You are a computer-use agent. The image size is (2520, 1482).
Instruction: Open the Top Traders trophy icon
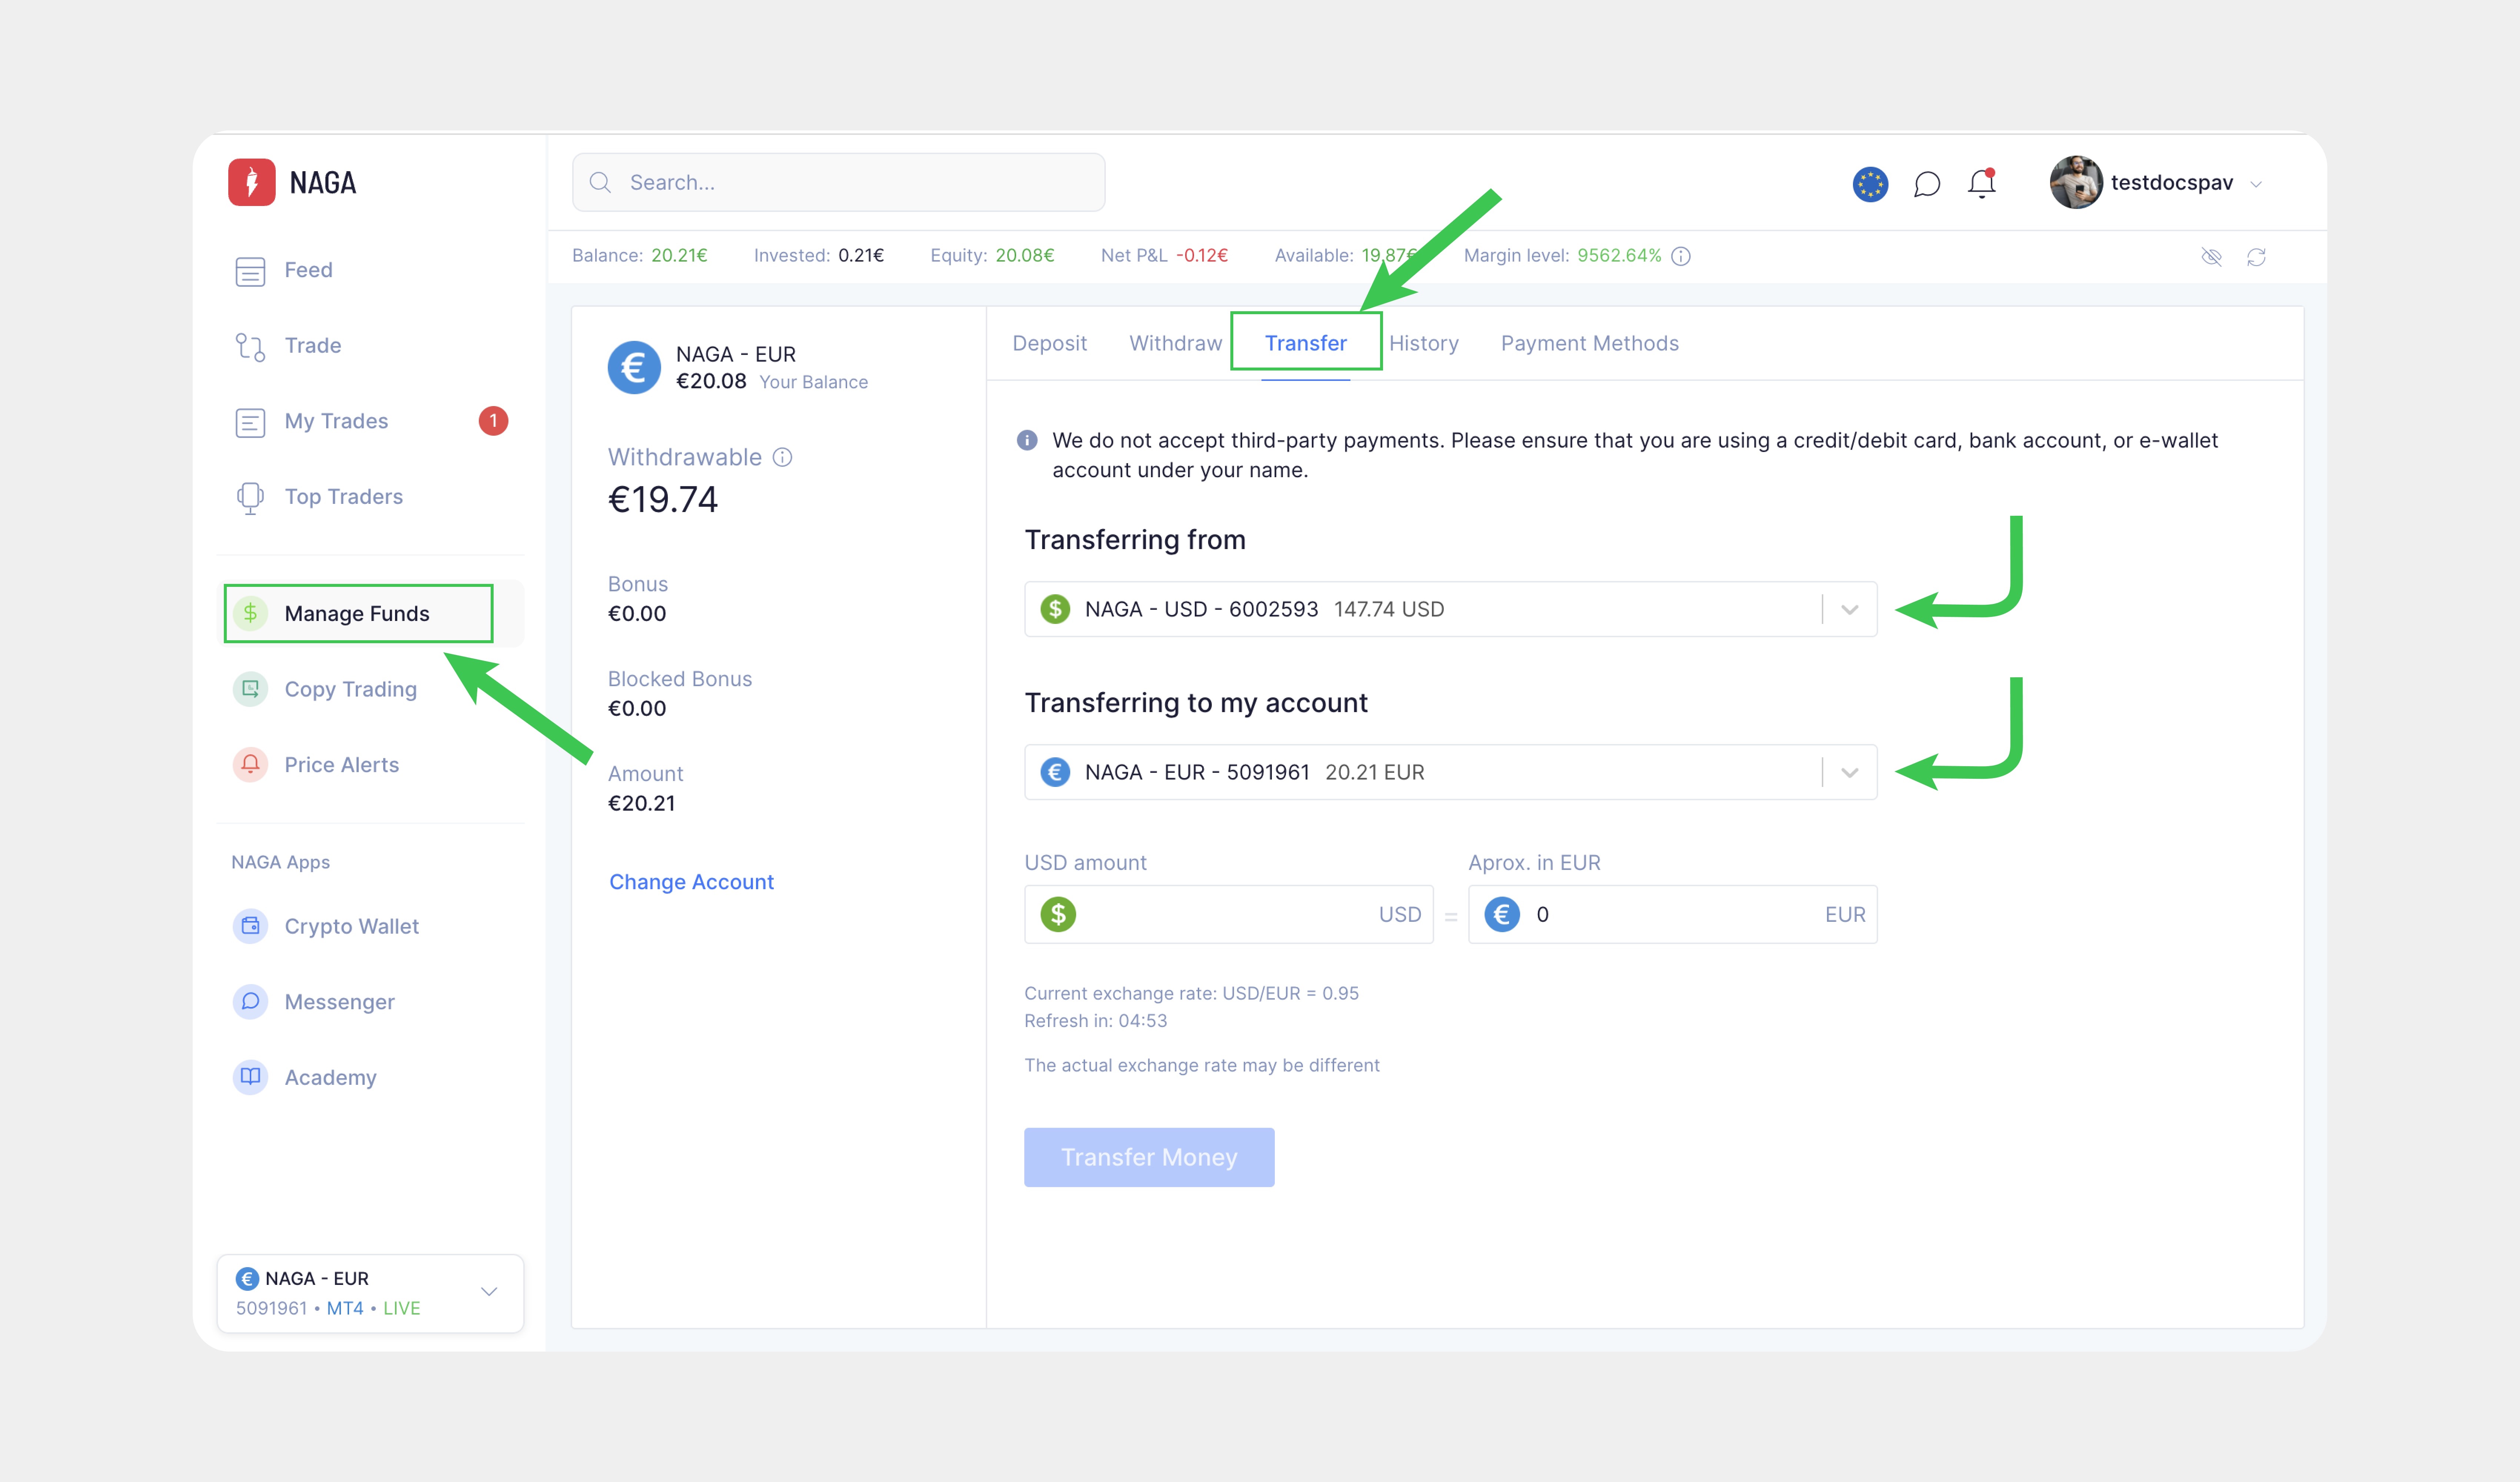coord(250,498)
